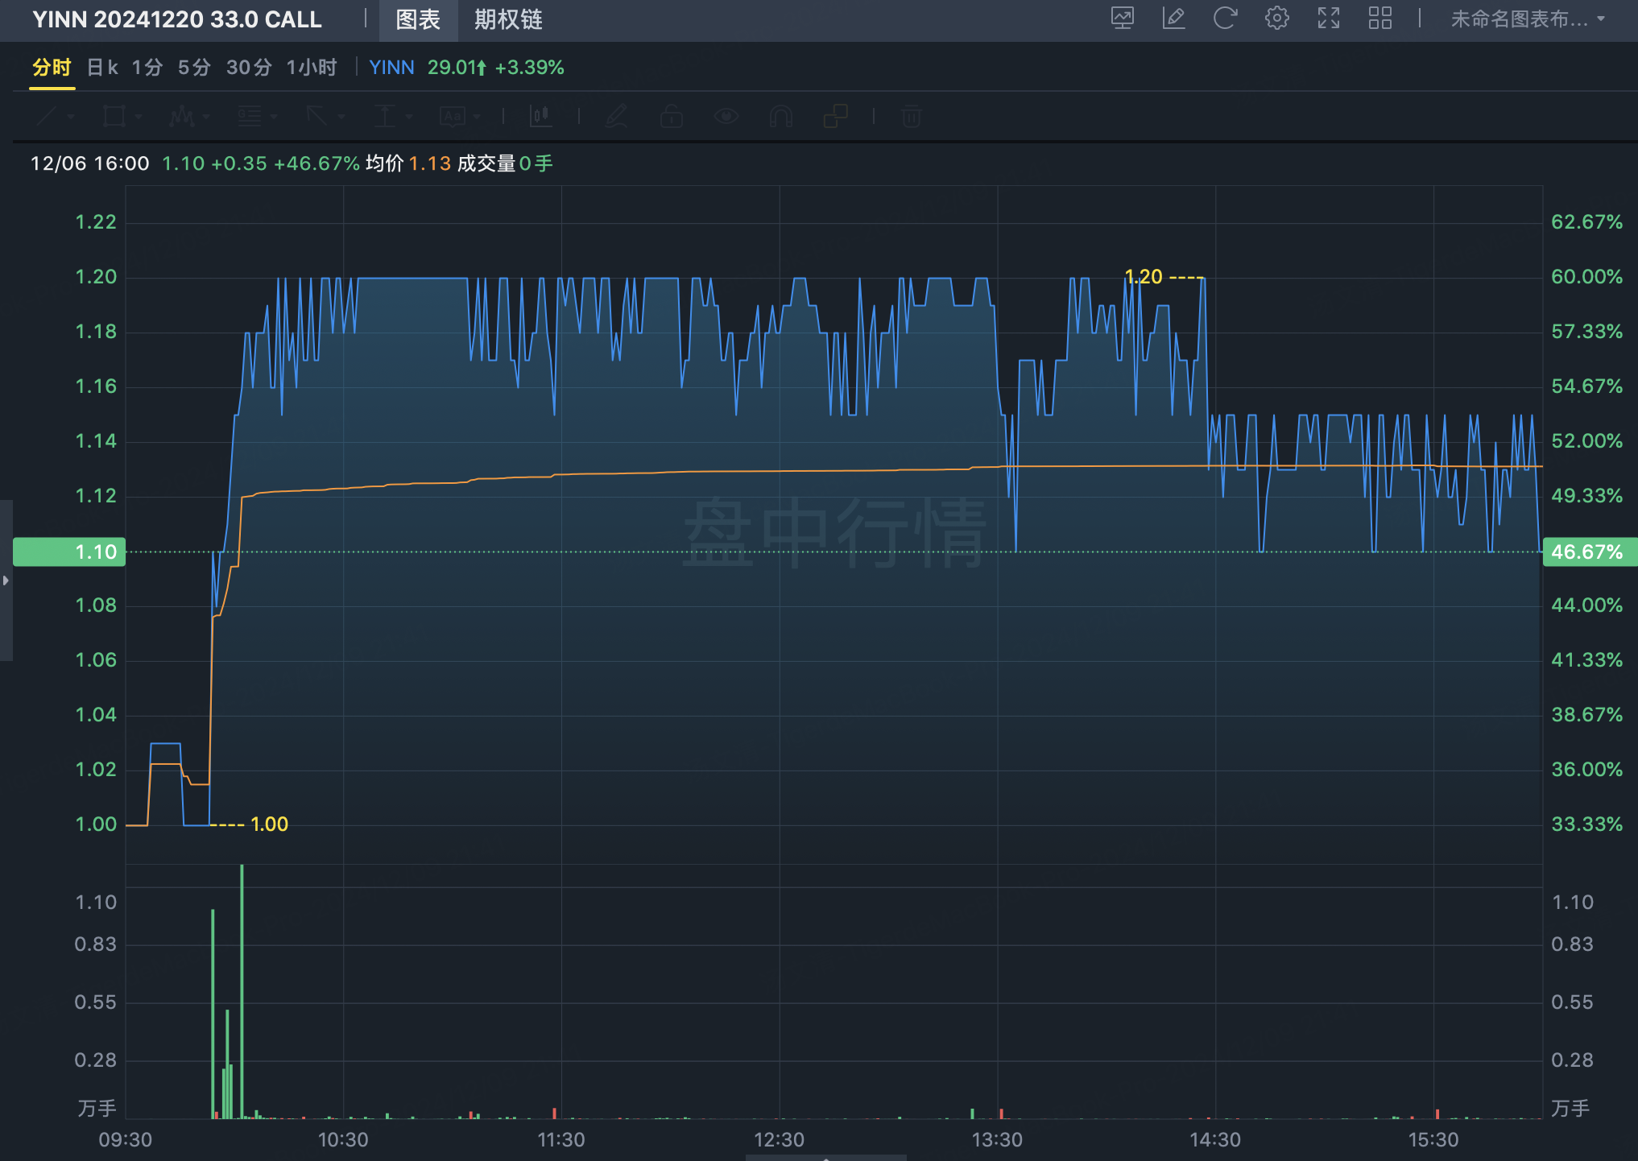Delete drawings with the trash icon

912,117
